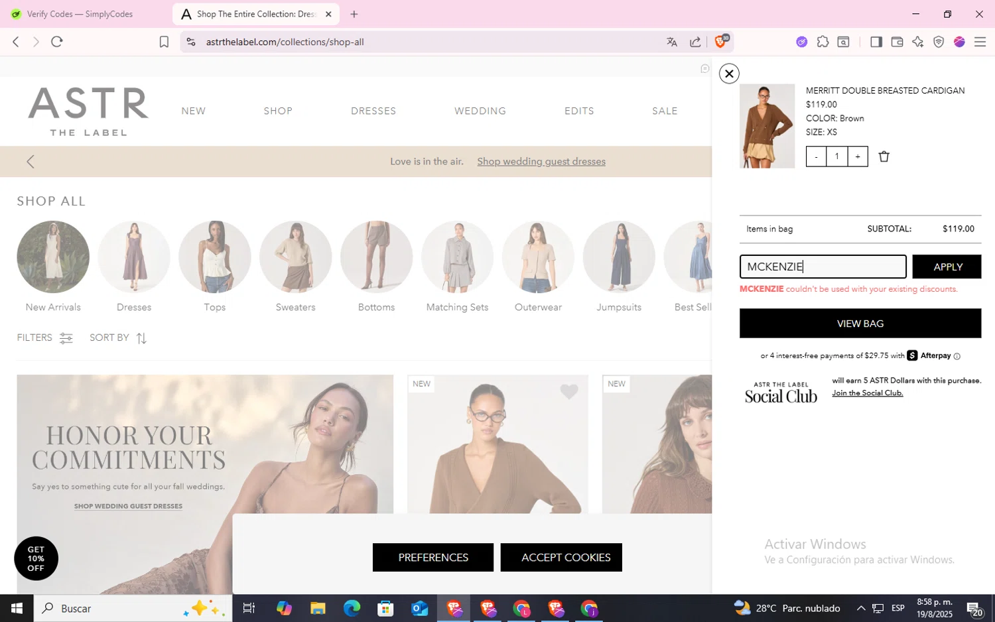The height and width of the screenshot is (622, 995).
Task: Select the Matching Sets category circle
Action: tap(458, 257)
